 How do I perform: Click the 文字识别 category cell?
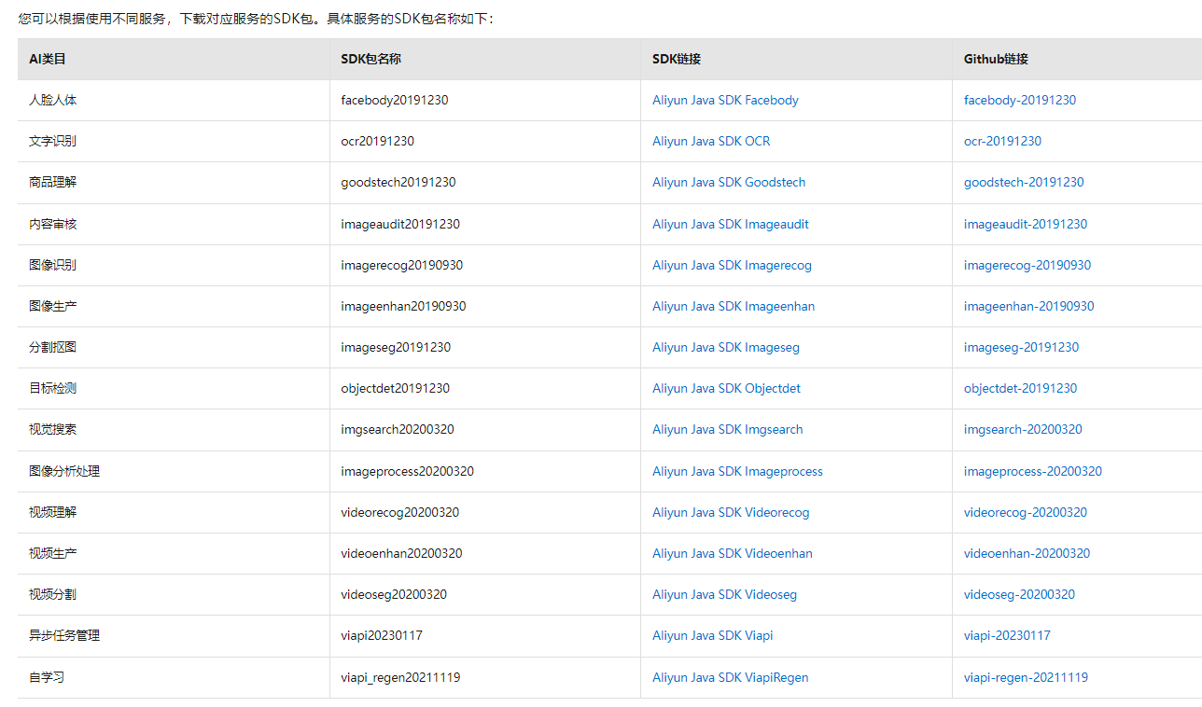click(x=174, y=141)
